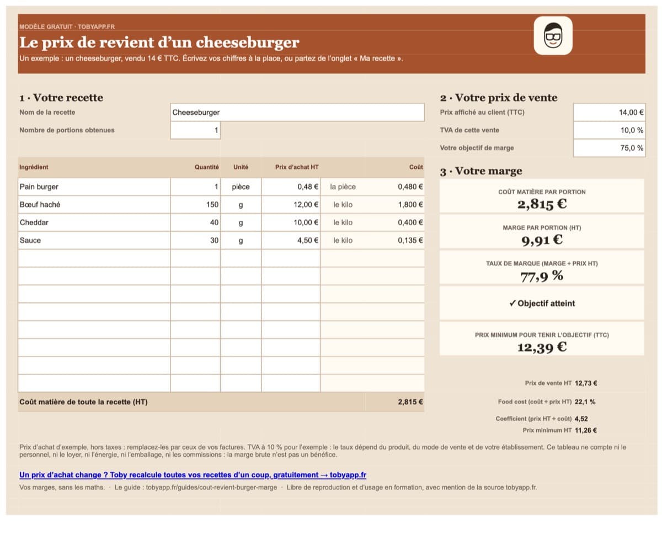Select the TVA cell showing 10,0 %
Screen dimensions: 662x538
click(609, 130)
